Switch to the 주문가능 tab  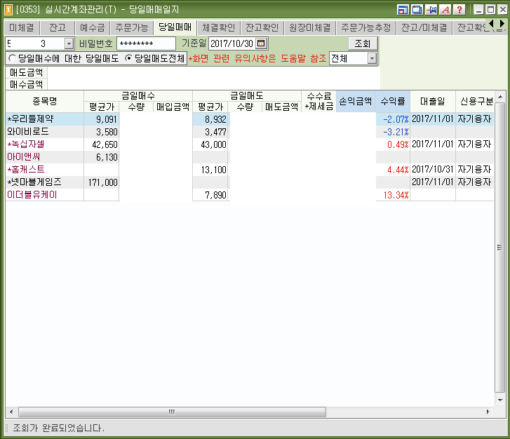pyautogui.click(x=132, y=27)
